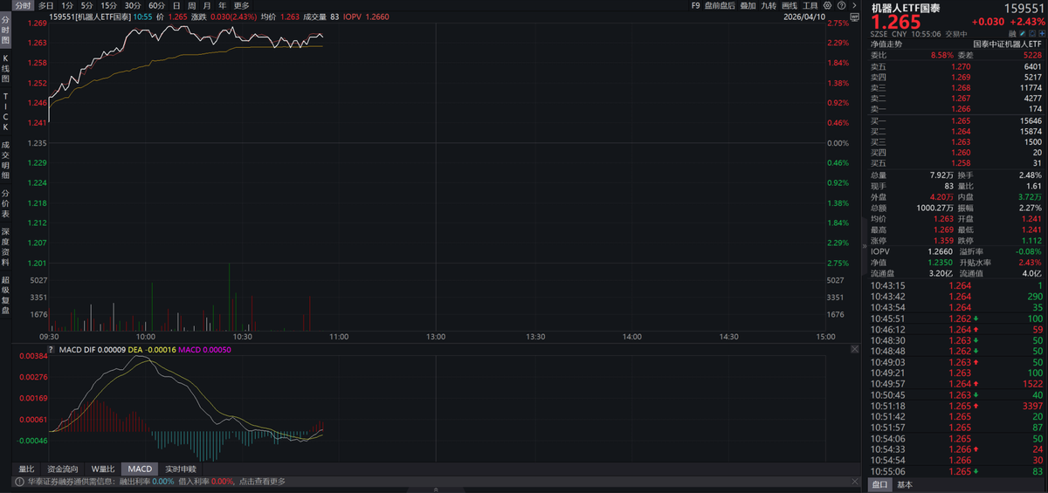Collapse the right panel with splitter handle
This screenshot has width=1048, height=493.
tap(865, 246)
